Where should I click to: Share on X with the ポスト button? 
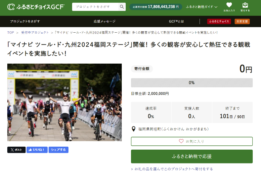pos(17,150)
